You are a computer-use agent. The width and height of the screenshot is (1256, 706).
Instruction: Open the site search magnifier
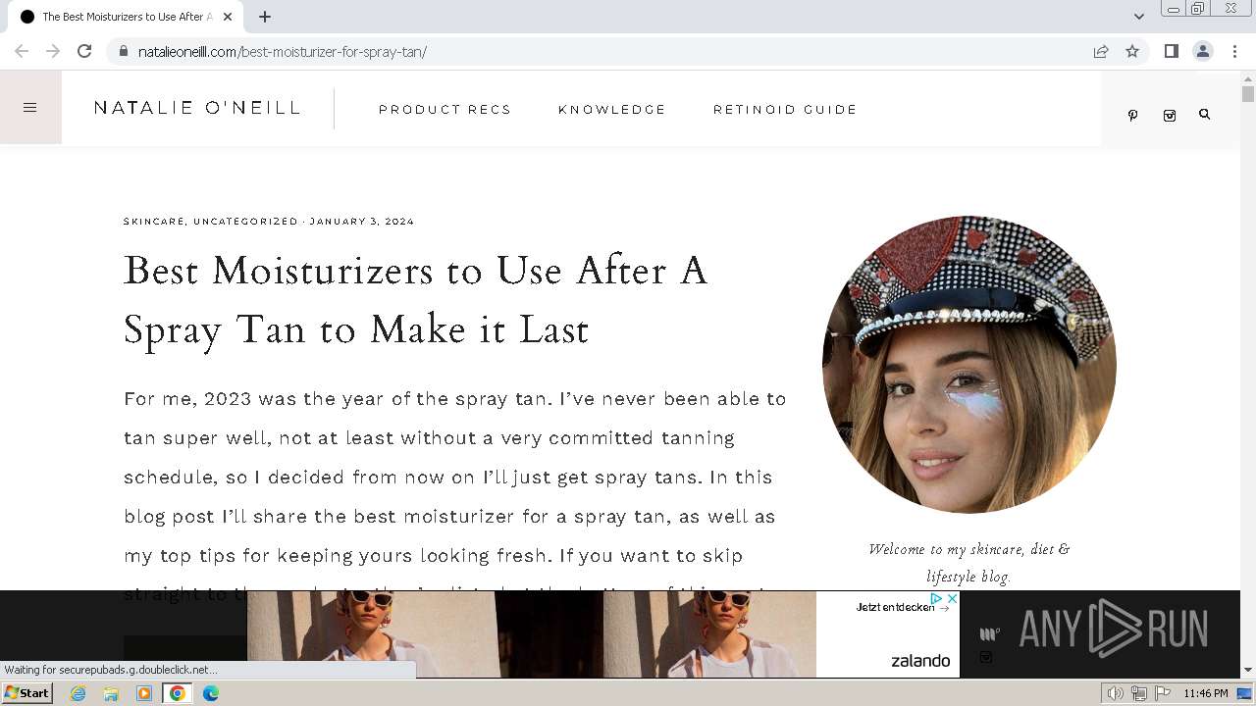pyautogui.click(x=1204, y=114)
